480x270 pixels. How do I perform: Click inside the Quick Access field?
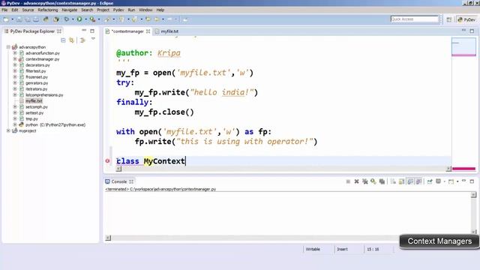click(415, 19)
